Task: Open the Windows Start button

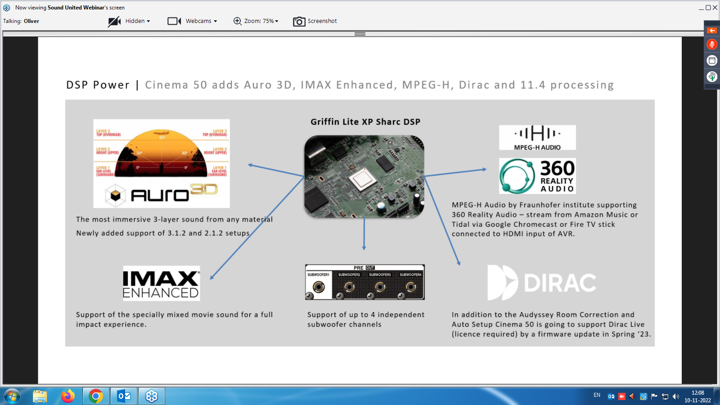Action: pyautogui.click(x=12, y=396)
